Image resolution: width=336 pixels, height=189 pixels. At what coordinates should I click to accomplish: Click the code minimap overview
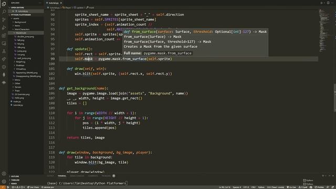click(325, 30)
